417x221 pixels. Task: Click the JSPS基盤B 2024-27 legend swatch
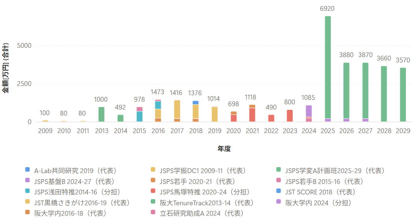pos(27,180)
